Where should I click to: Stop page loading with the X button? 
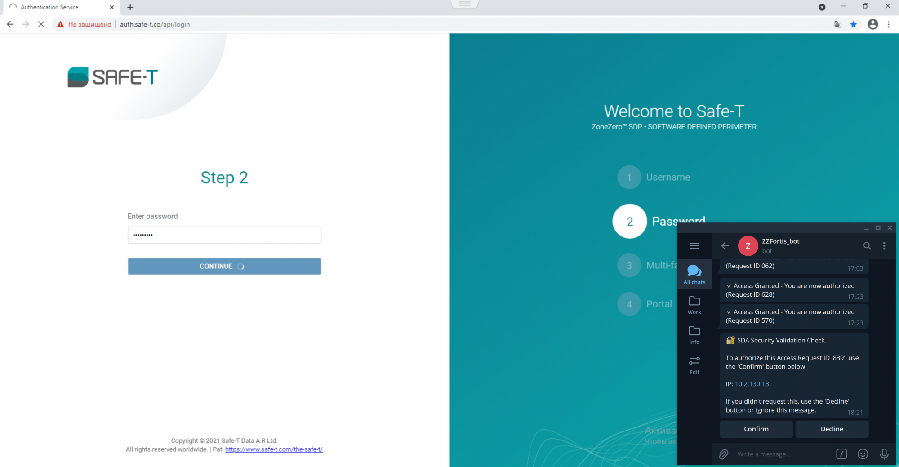[41, 24]
